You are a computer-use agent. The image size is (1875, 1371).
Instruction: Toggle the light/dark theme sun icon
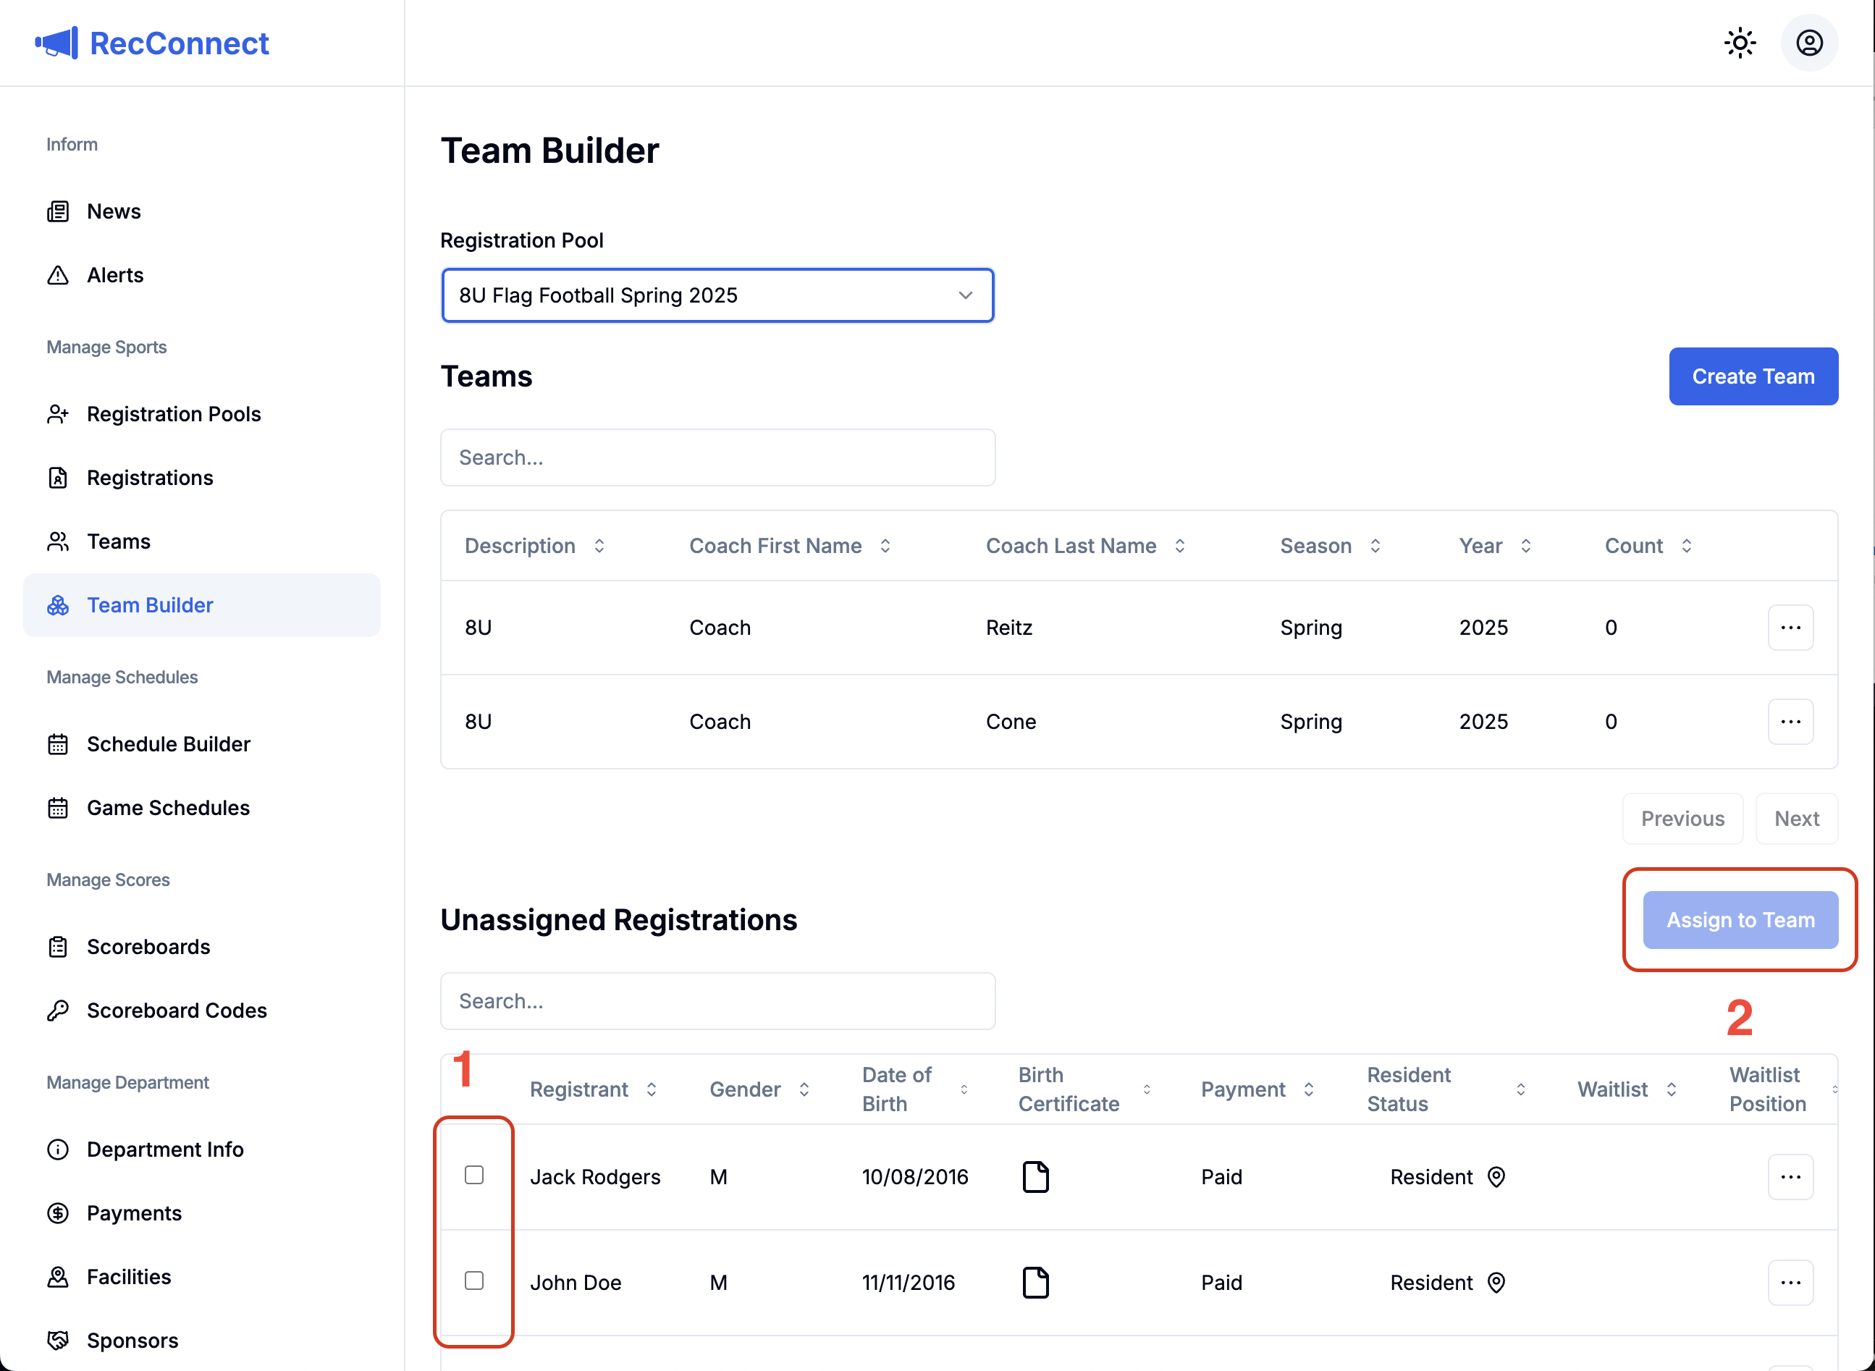[x=1739, y=43]
